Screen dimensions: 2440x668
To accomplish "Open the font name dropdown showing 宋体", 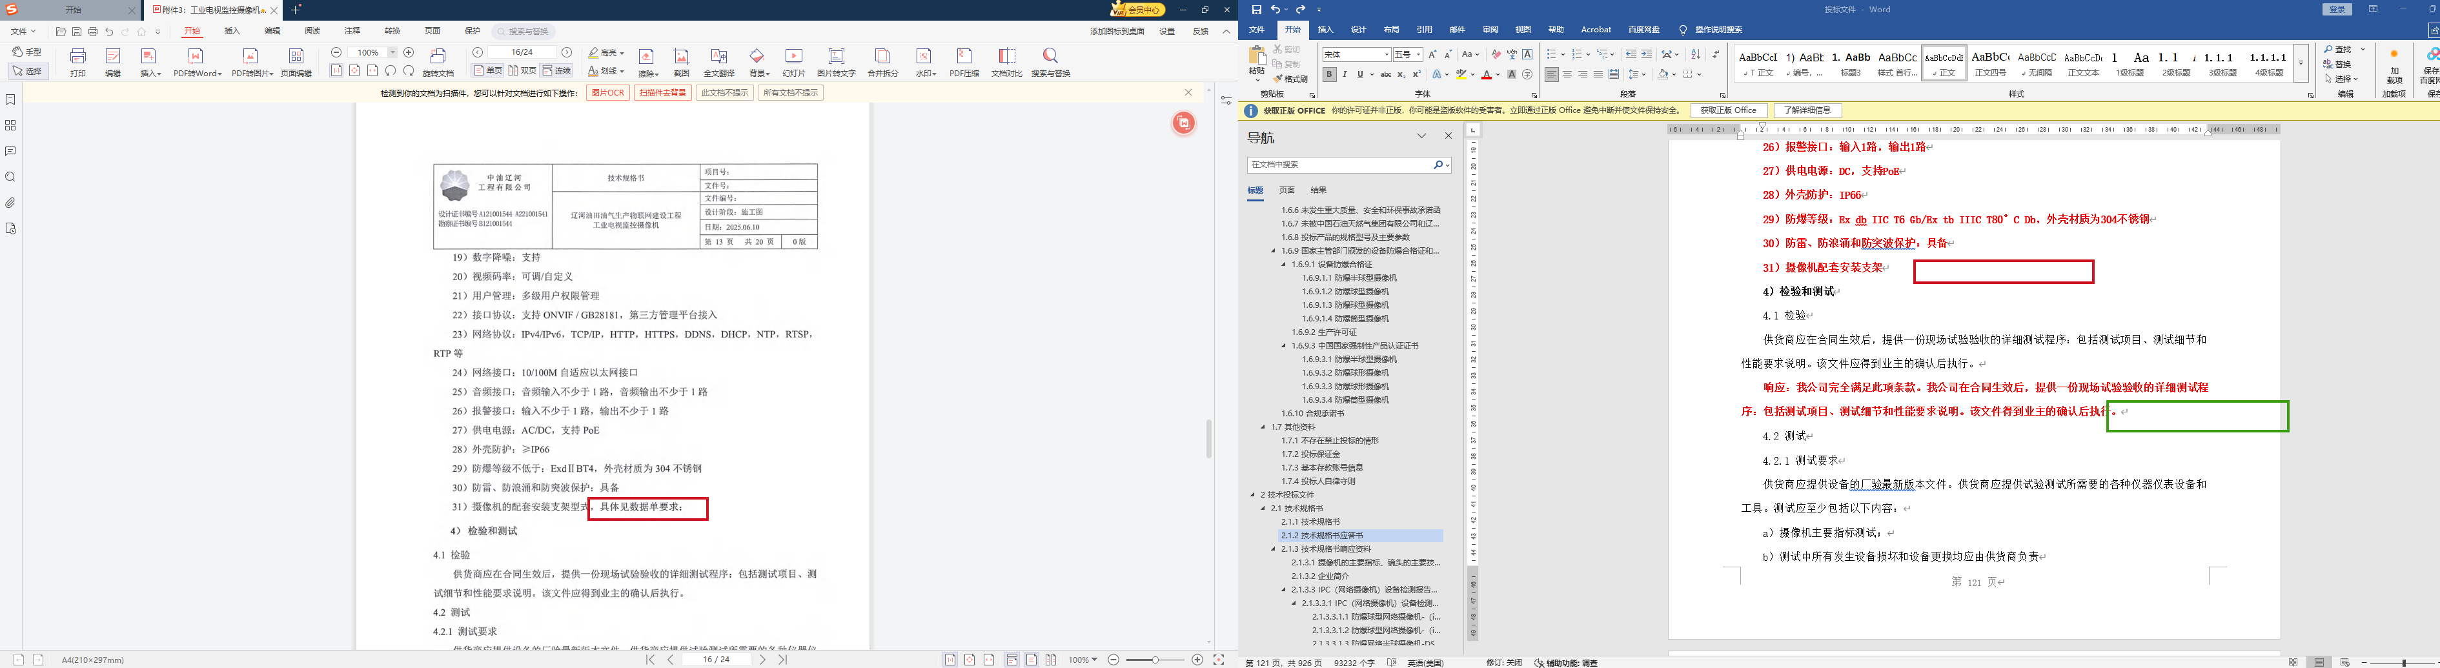I will 1387,55.
